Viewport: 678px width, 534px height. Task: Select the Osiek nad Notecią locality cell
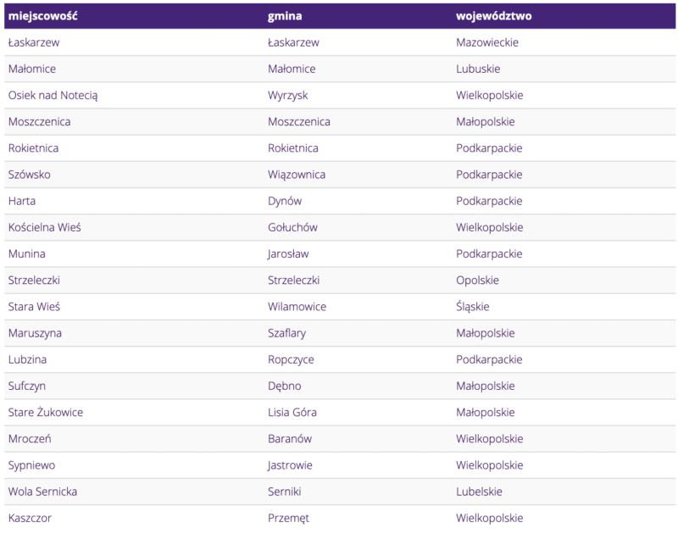point(53,95)
